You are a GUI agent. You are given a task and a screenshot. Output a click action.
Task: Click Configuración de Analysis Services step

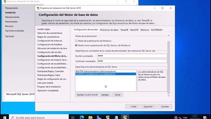click(x=52, y=60)
